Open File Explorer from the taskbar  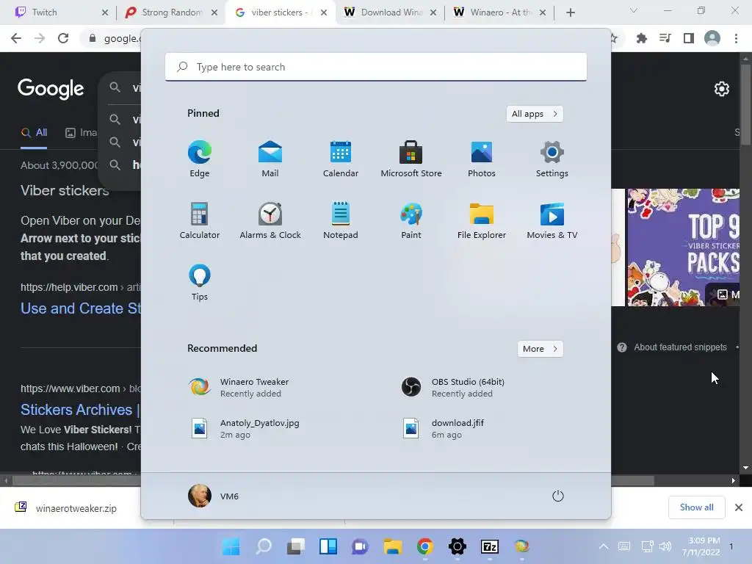[x=392, y=546]
